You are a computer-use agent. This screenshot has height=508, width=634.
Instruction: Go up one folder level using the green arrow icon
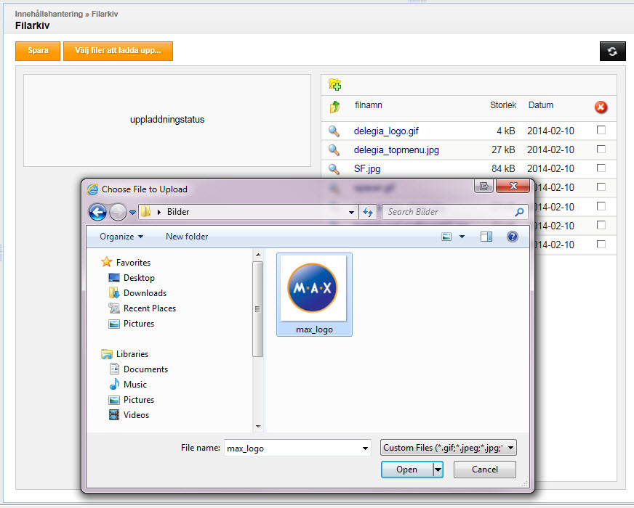tap(334, 107)
